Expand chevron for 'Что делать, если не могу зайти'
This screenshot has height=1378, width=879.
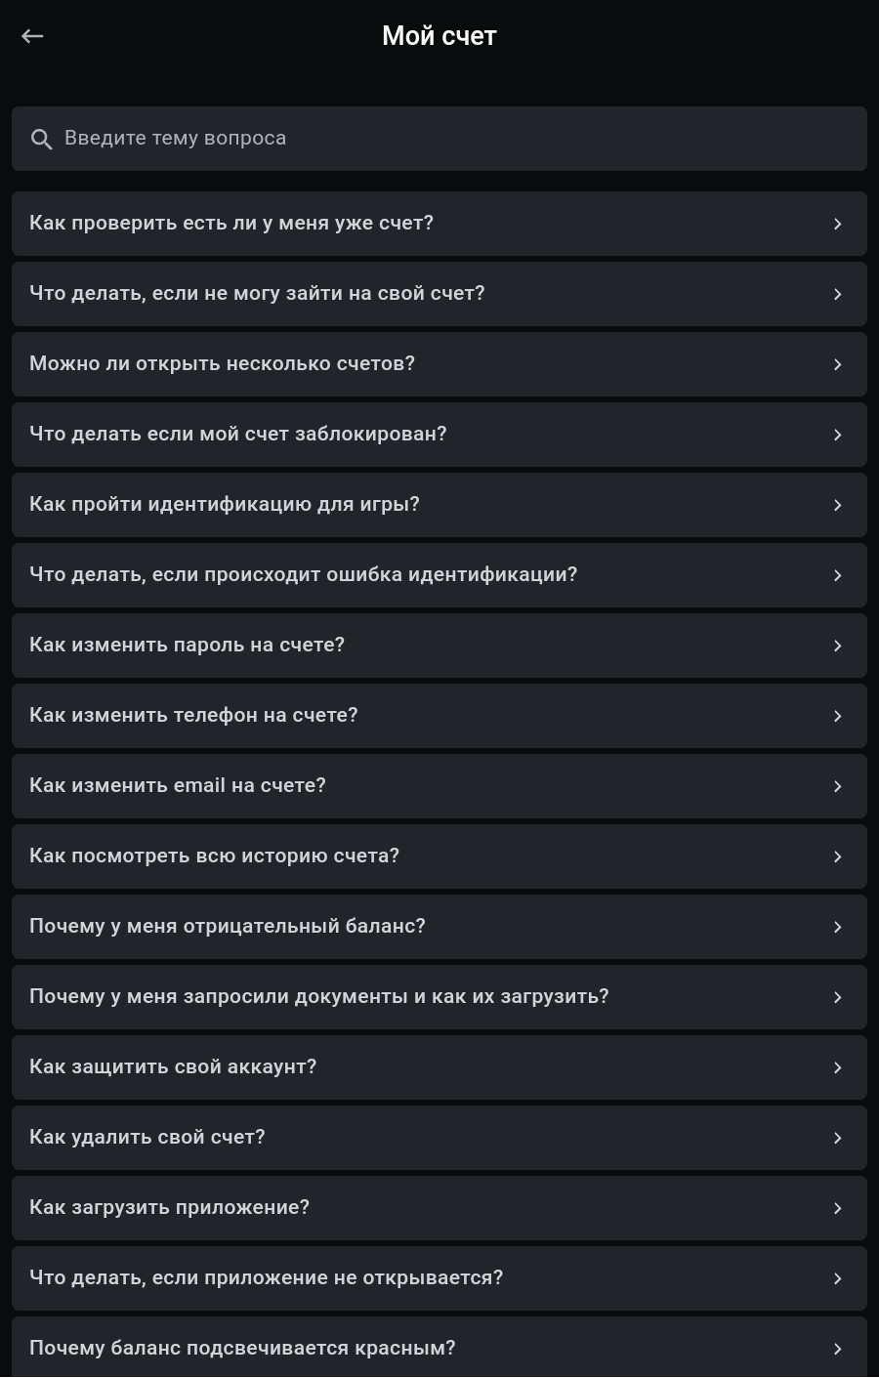point(837,294)
